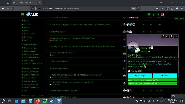Open the 'something ig???' topic
The width and height of the screenshot is (185, 104).
coord(57,32)
